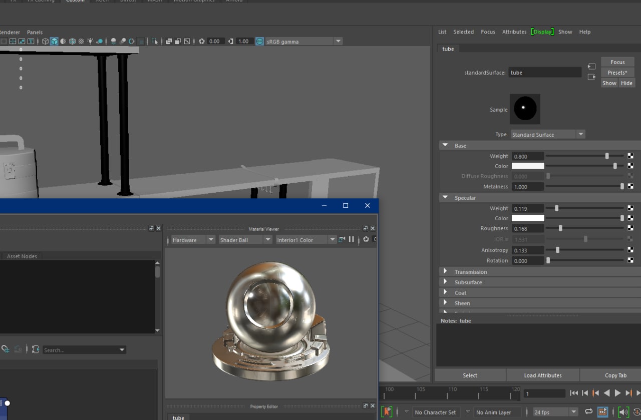641x420 pixels.
Task: Open the List menu in Attribute Editor
Action: click(442, 32)
